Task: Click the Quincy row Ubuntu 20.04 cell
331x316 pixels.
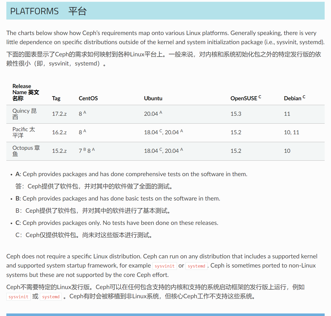Action: point(153,113)
